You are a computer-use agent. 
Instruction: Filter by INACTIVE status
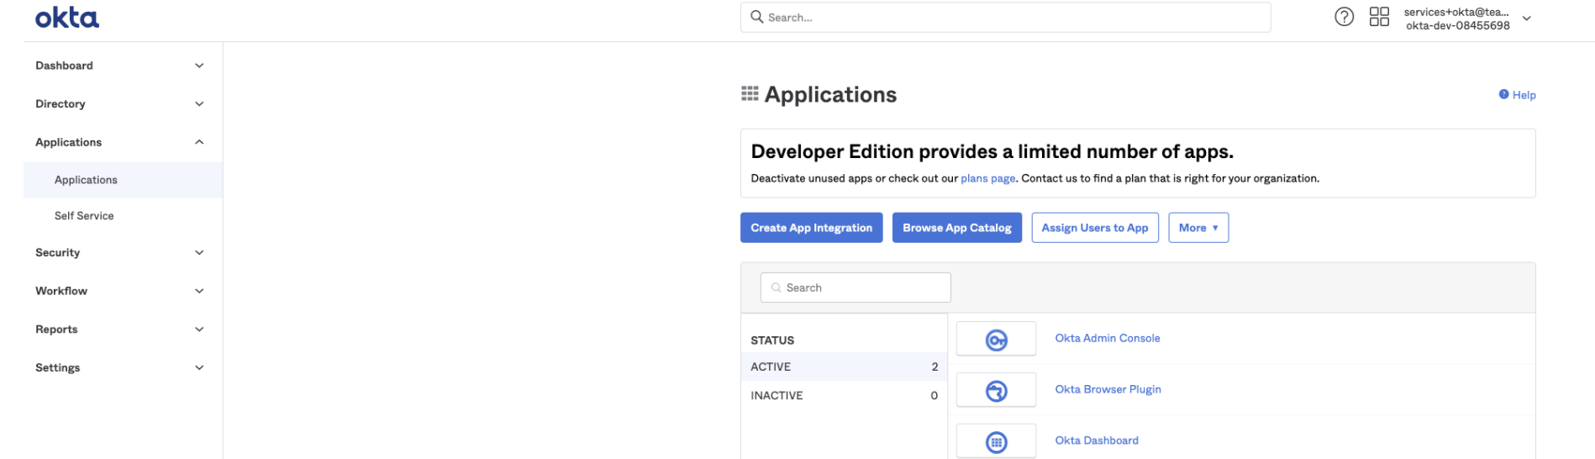tap(844, 395)
